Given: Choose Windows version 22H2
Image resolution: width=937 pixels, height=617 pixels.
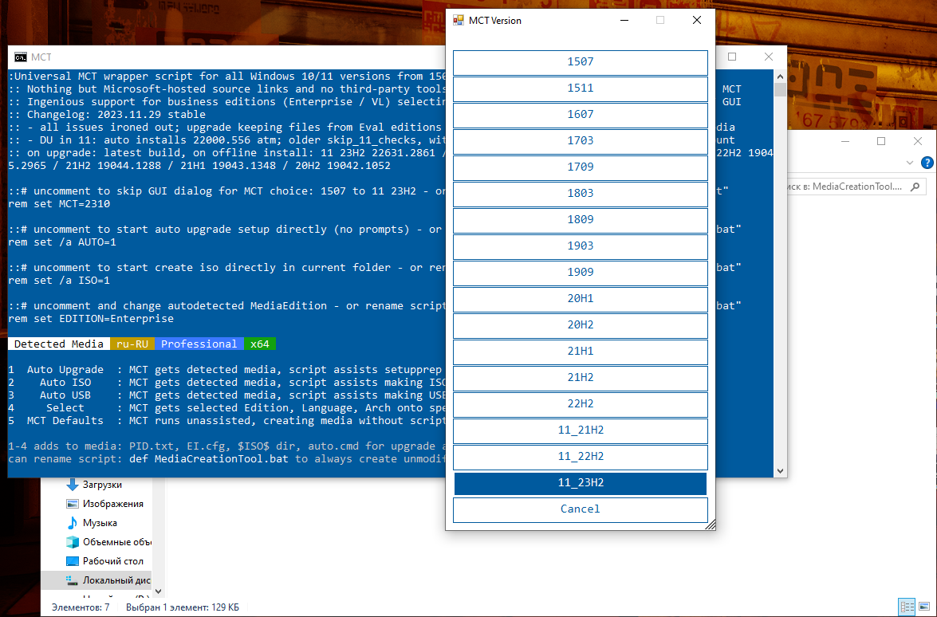Looking at the screenshot, I should tap(580, 404).
